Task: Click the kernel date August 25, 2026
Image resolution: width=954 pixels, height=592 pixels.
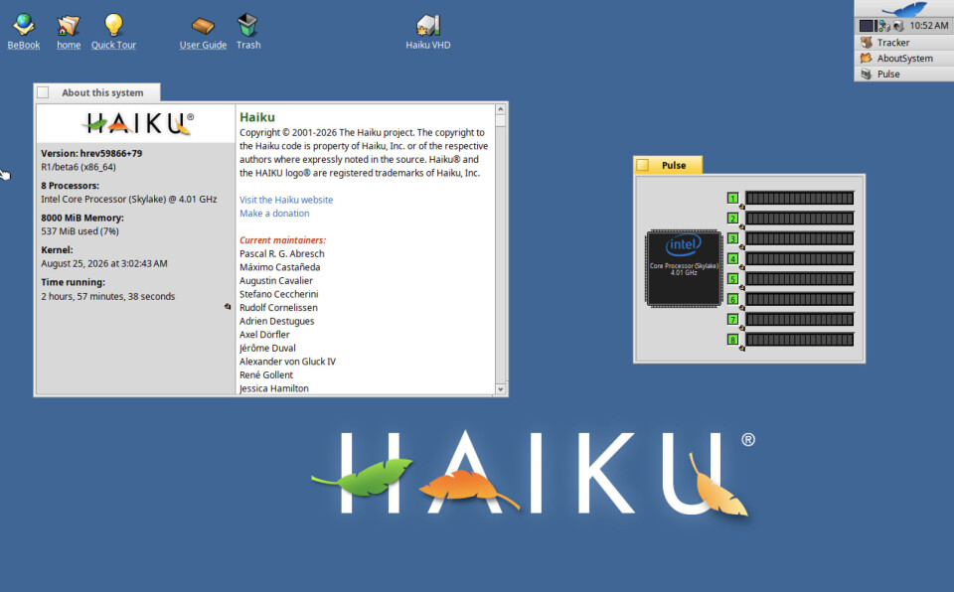Action: tap(104, 263)
